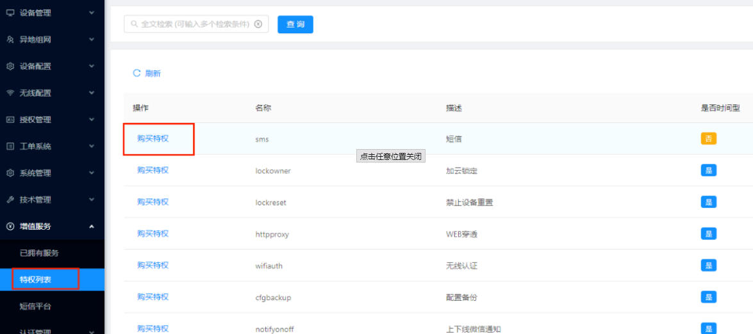Screen dimensions: 753x334
Task: Click the 无线配置 wifi icon in sidebar
Action: (x=10, y=93)
